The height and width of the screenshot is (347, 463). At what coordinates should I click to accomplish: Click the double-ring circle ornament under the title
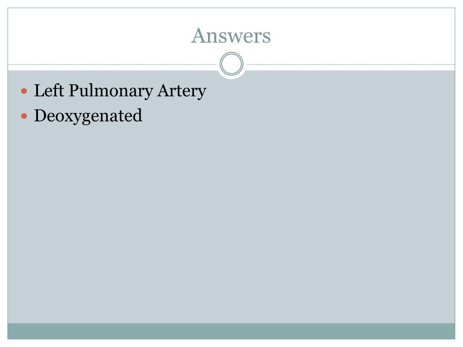[x=231, y=64]
